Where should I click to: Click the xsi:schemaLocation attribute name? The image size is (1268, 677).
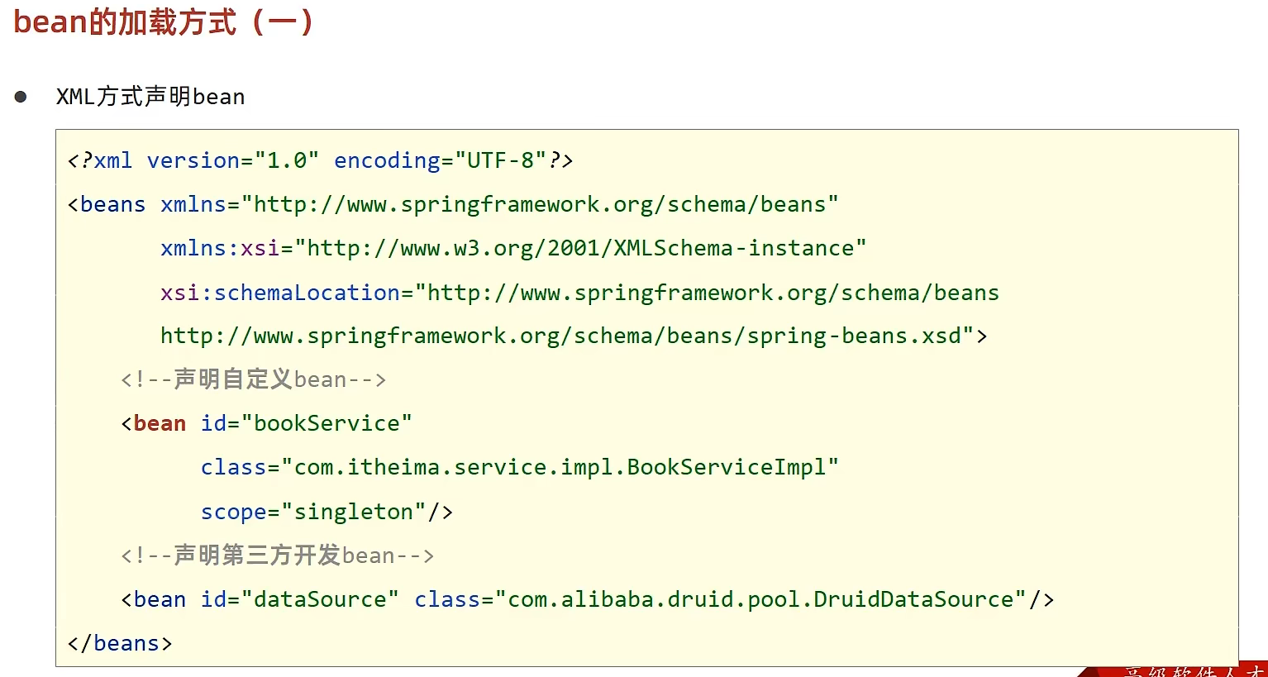pos(280,293)
